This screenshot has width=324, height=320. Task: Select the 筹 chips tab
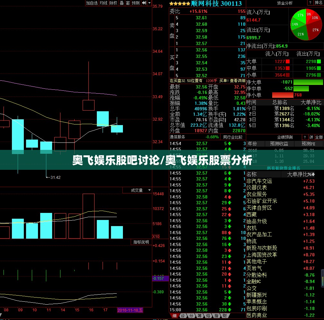pyautogui.click(x=199, y=316)
